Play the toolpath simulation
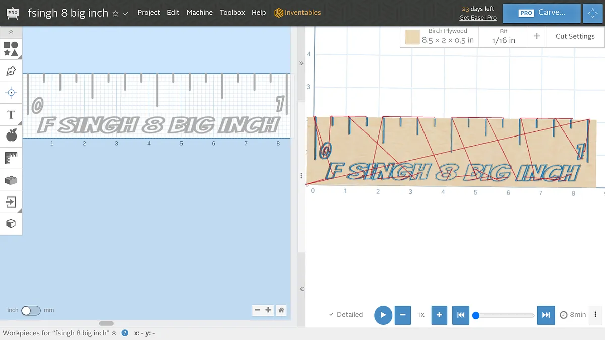The image size is (605, 340). click(383, 315)
